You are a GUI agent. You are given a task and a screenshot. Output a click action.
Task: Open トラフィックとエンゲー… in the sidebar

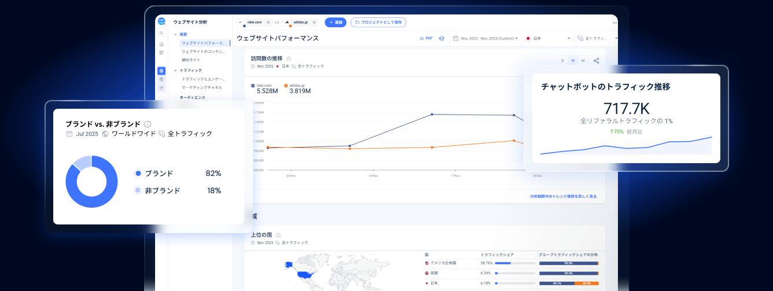pyautogui.click(x=203, y=79)
